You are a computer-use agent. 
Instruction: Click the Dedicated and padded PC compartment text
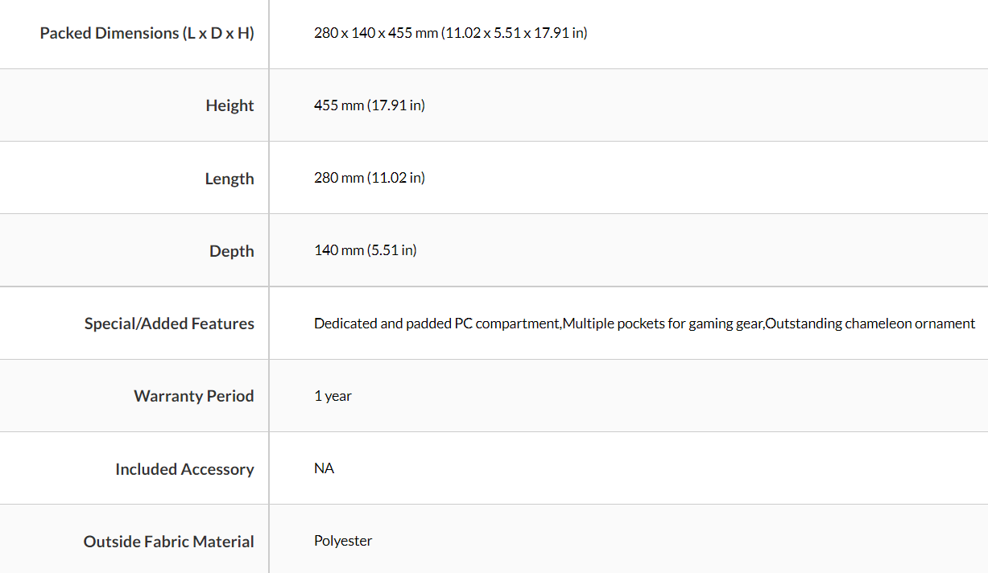point(436,324)
